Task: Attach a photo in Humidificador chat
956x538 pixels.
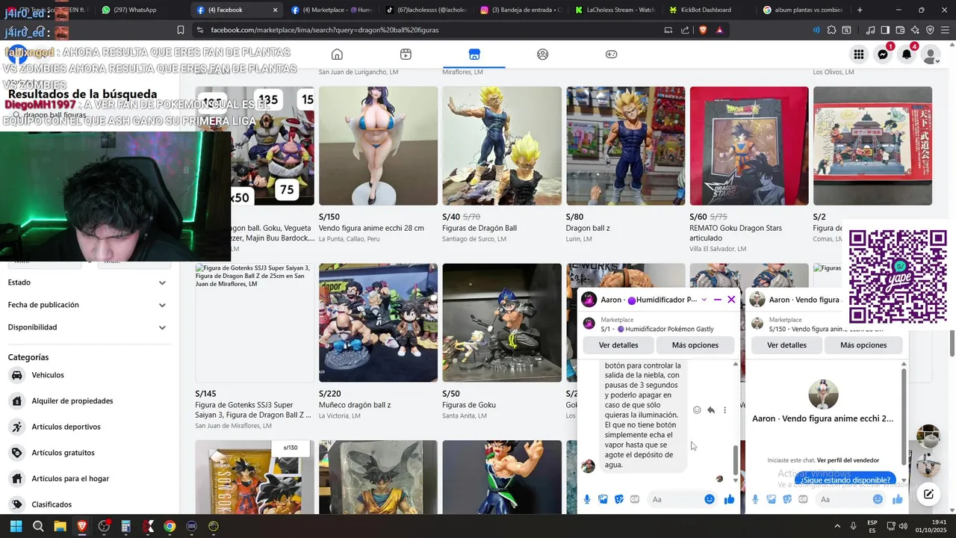Action: (x=603, y=499)
